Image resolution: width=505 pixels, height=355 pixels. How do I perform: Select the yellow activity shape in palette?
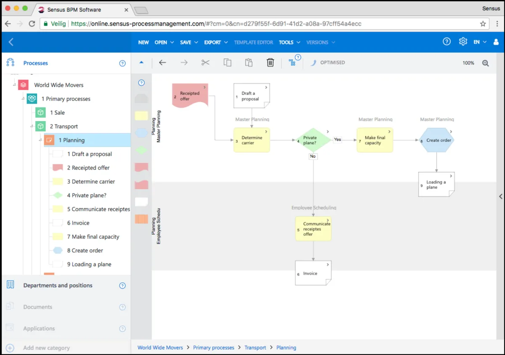141,116
